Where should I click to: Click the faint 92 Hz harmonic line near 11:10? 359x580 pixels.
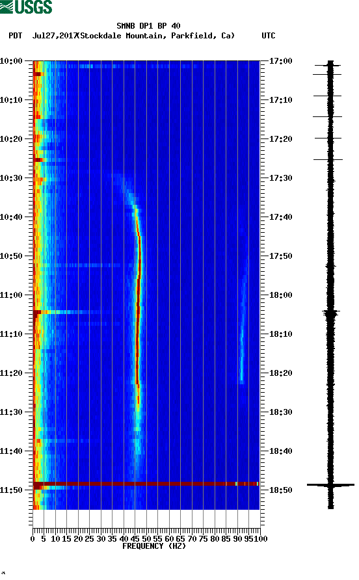(x=243, y=334)
